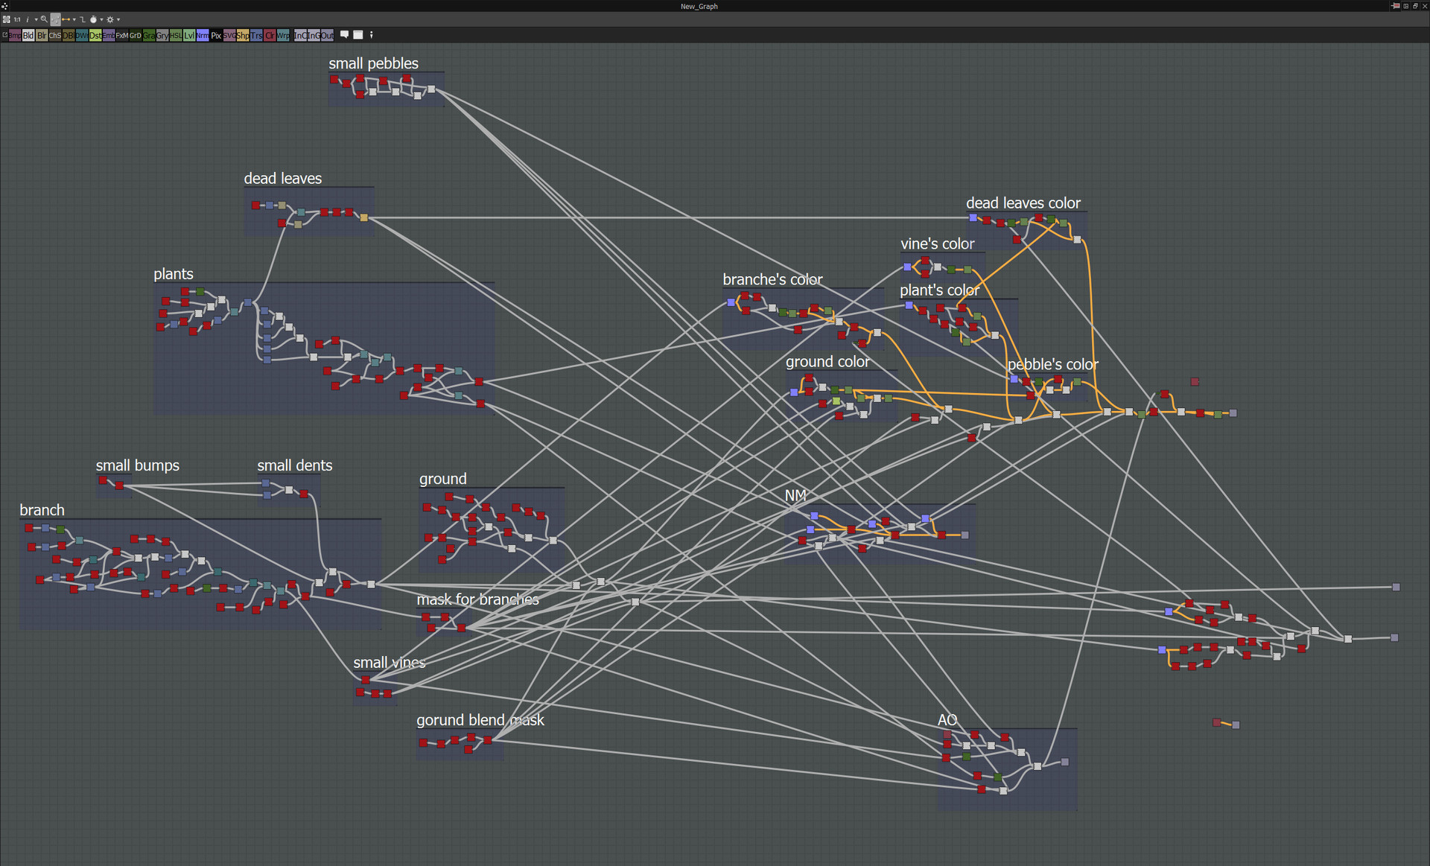Screen dimensions: 1430x866
Task: Select the HSL node shortcut icon
Action: click(x=175, y=35)
